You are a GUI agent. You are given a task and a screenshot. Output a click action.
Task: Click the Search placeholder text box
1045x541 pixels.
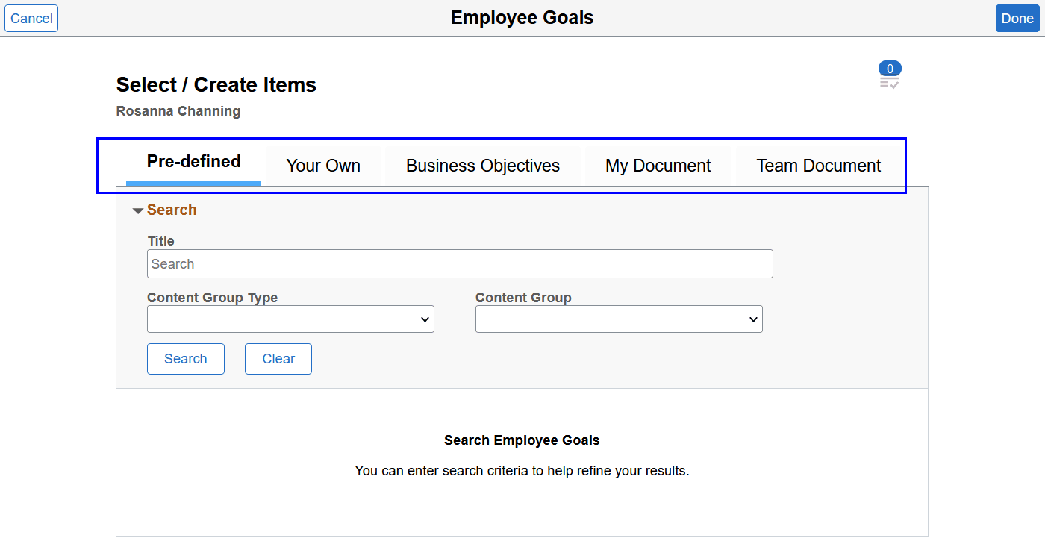(459, 263)
